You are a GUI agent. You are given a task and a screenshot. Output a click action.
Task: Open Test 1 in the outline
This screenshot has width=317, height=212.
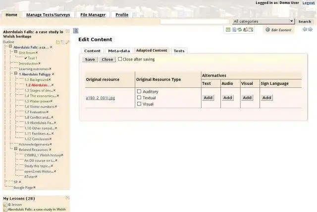32,58
